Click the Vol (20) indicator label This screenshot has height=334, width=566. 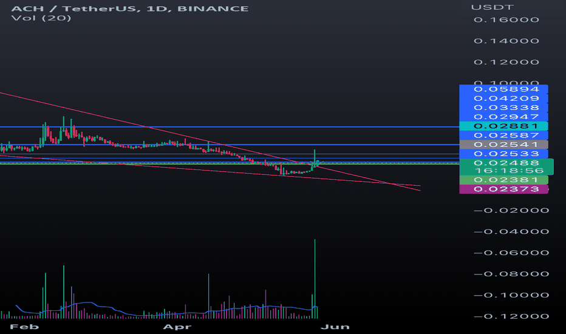(x=41, y=18)
